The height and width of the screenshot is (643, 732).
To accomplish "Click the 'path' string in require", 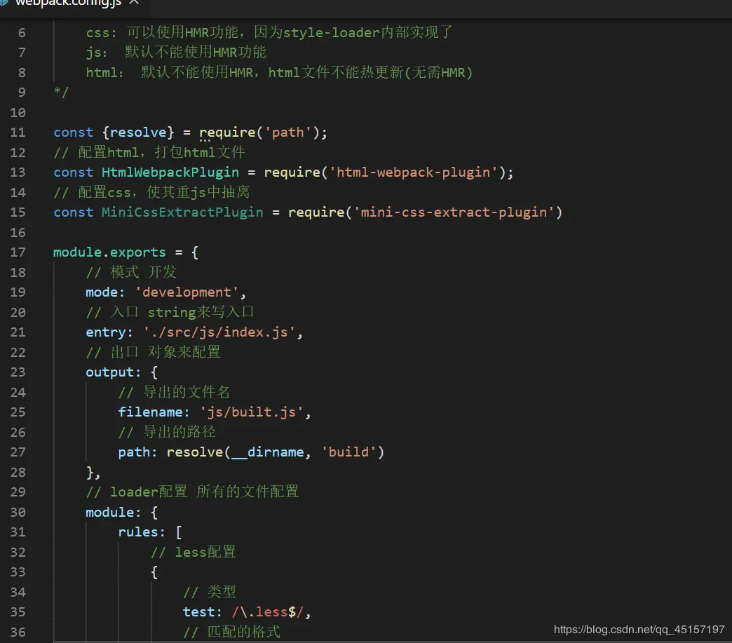I will 288,133.
